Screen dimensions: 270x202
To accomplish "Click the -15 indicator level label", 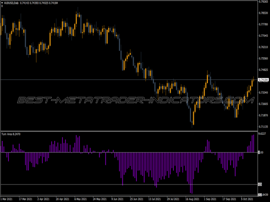I will point(260,184).
